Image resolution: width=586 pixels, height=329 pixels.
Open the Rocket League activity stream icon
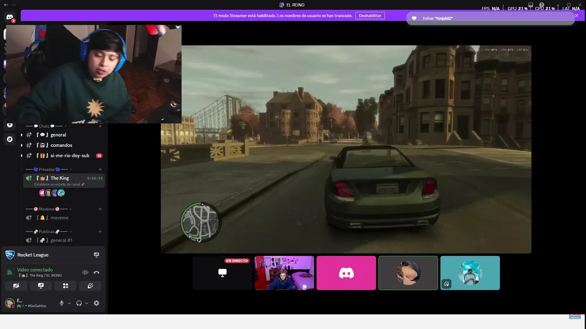(x=96, y=255)
